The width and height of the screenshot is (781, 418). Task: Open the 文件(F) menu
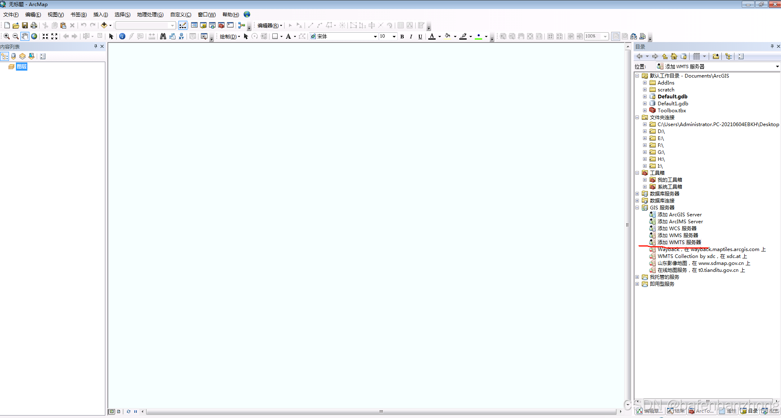(x=11, y=15)
